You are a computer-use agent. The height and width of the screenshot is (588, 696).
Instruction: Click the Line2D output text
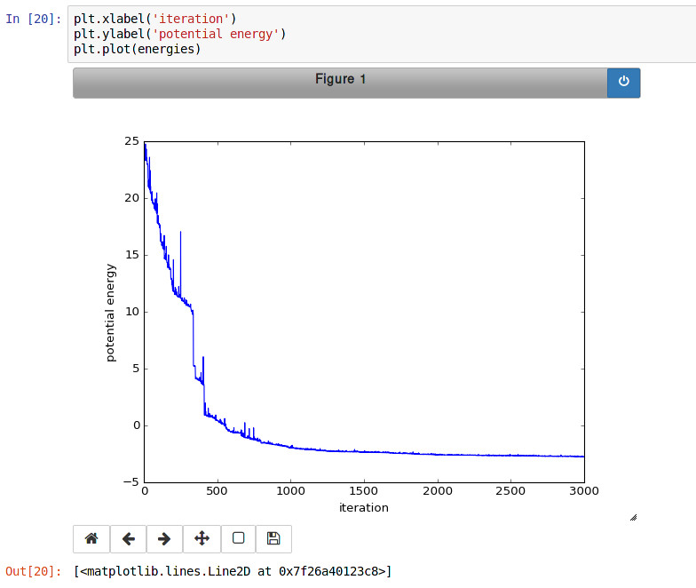coord(233,570)
